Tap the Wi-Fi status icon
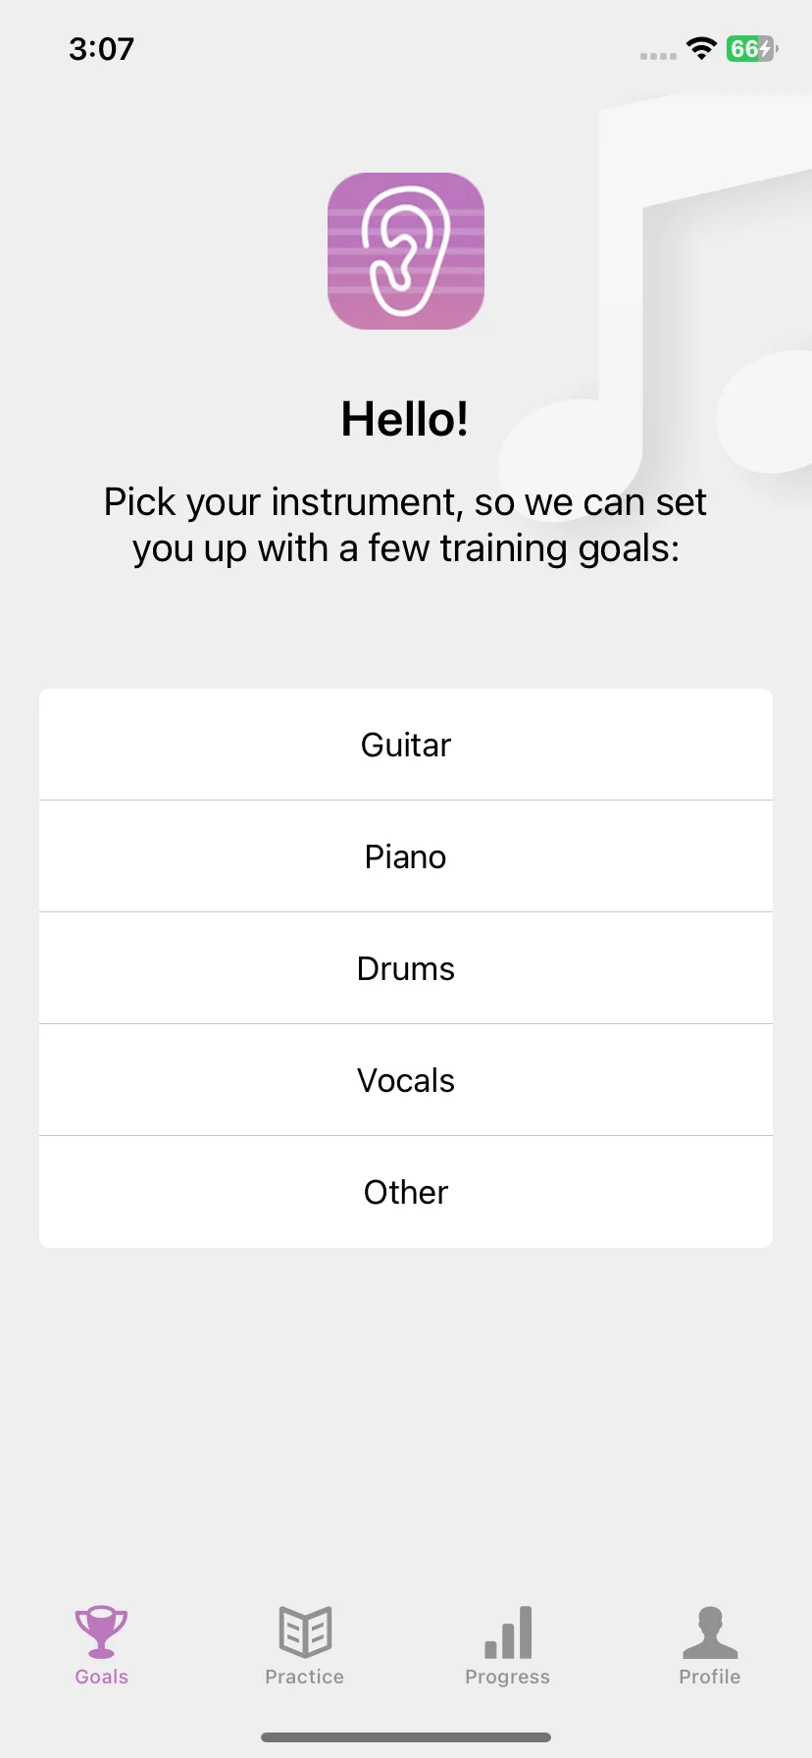The height and width of the screenshot is (1758, 812). (701, 48)
